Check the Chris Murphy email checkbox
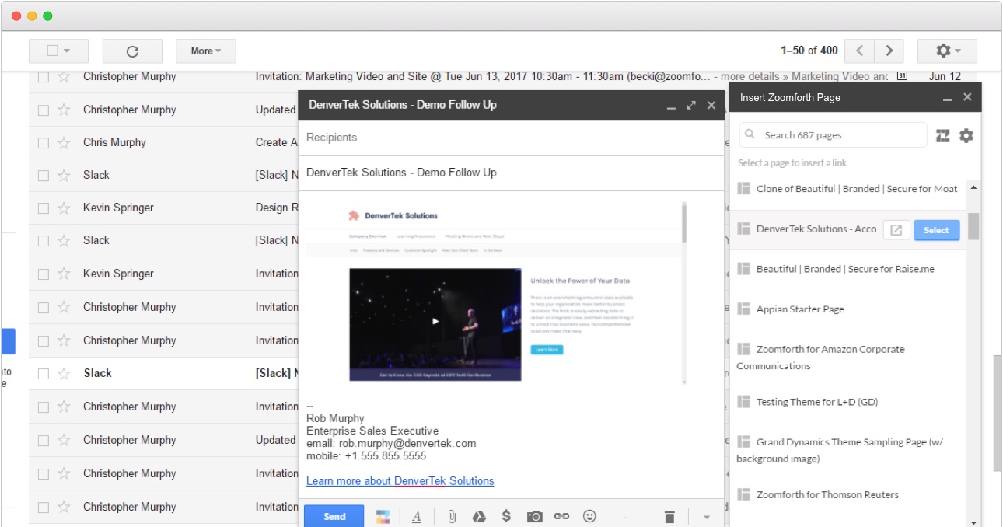The height and width of the screenshot is (527, 1003). [x=44, y=143]
